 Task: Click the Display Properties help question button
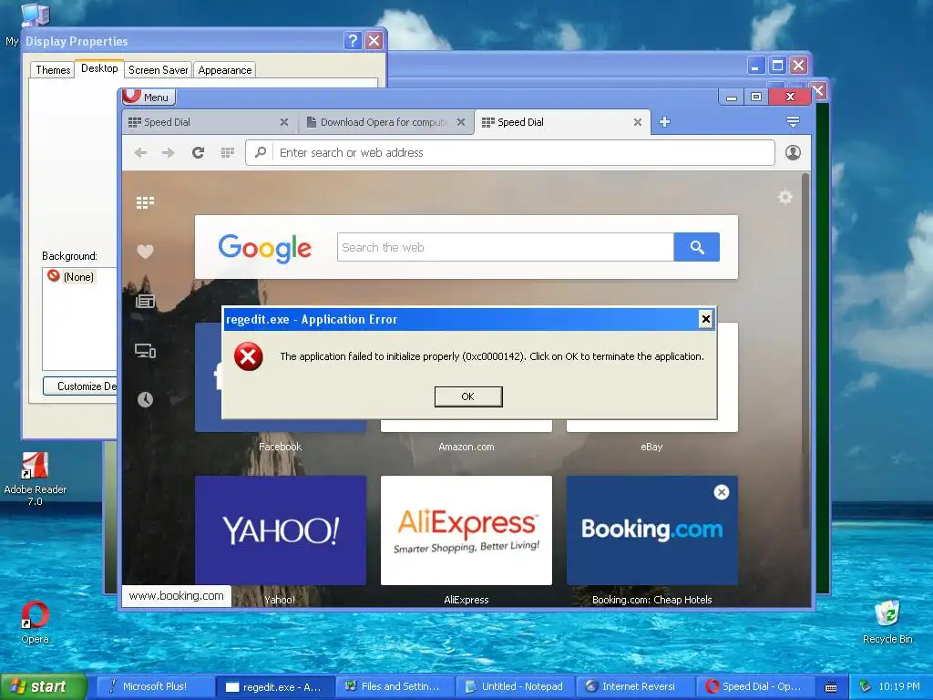pyautogui.click(x=353, y=40)
